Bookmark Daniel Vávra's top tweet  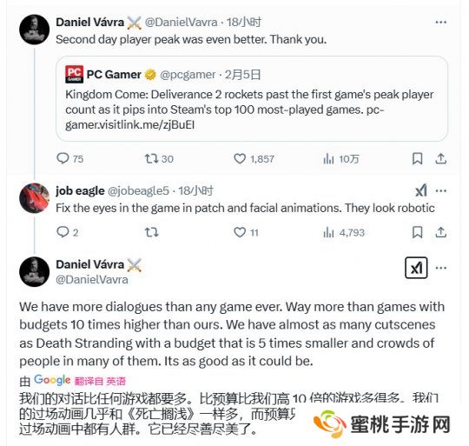pos(417,158)
